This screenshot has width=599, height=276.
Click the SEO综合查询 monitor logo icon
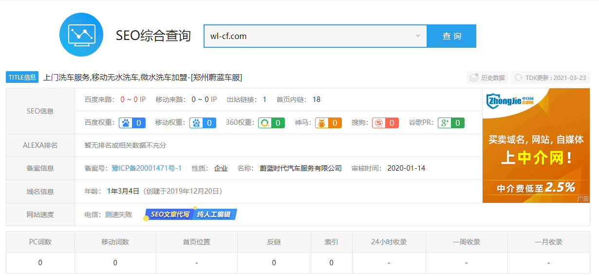tap(81, 35)
